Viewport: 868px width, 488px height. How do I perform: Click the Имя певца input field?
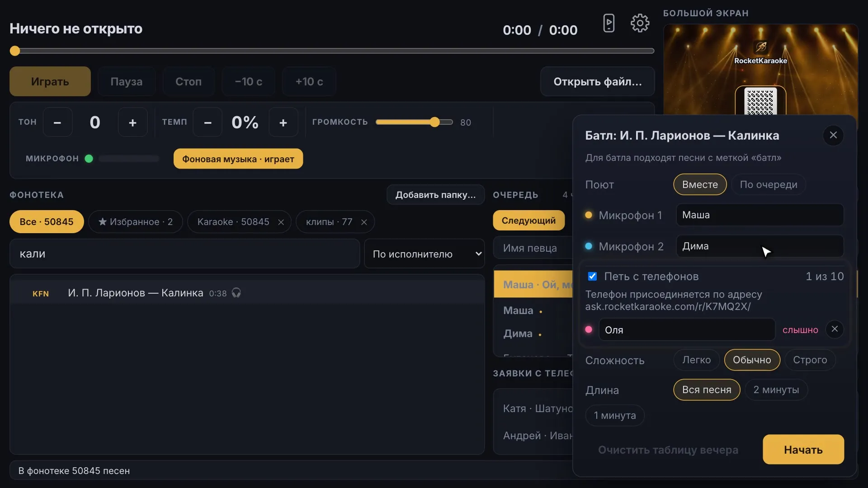pos(533,248)
